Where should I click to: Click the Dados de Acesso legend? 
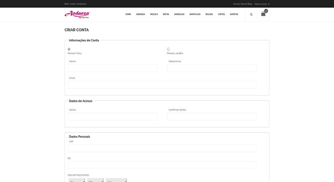point(81,101)
